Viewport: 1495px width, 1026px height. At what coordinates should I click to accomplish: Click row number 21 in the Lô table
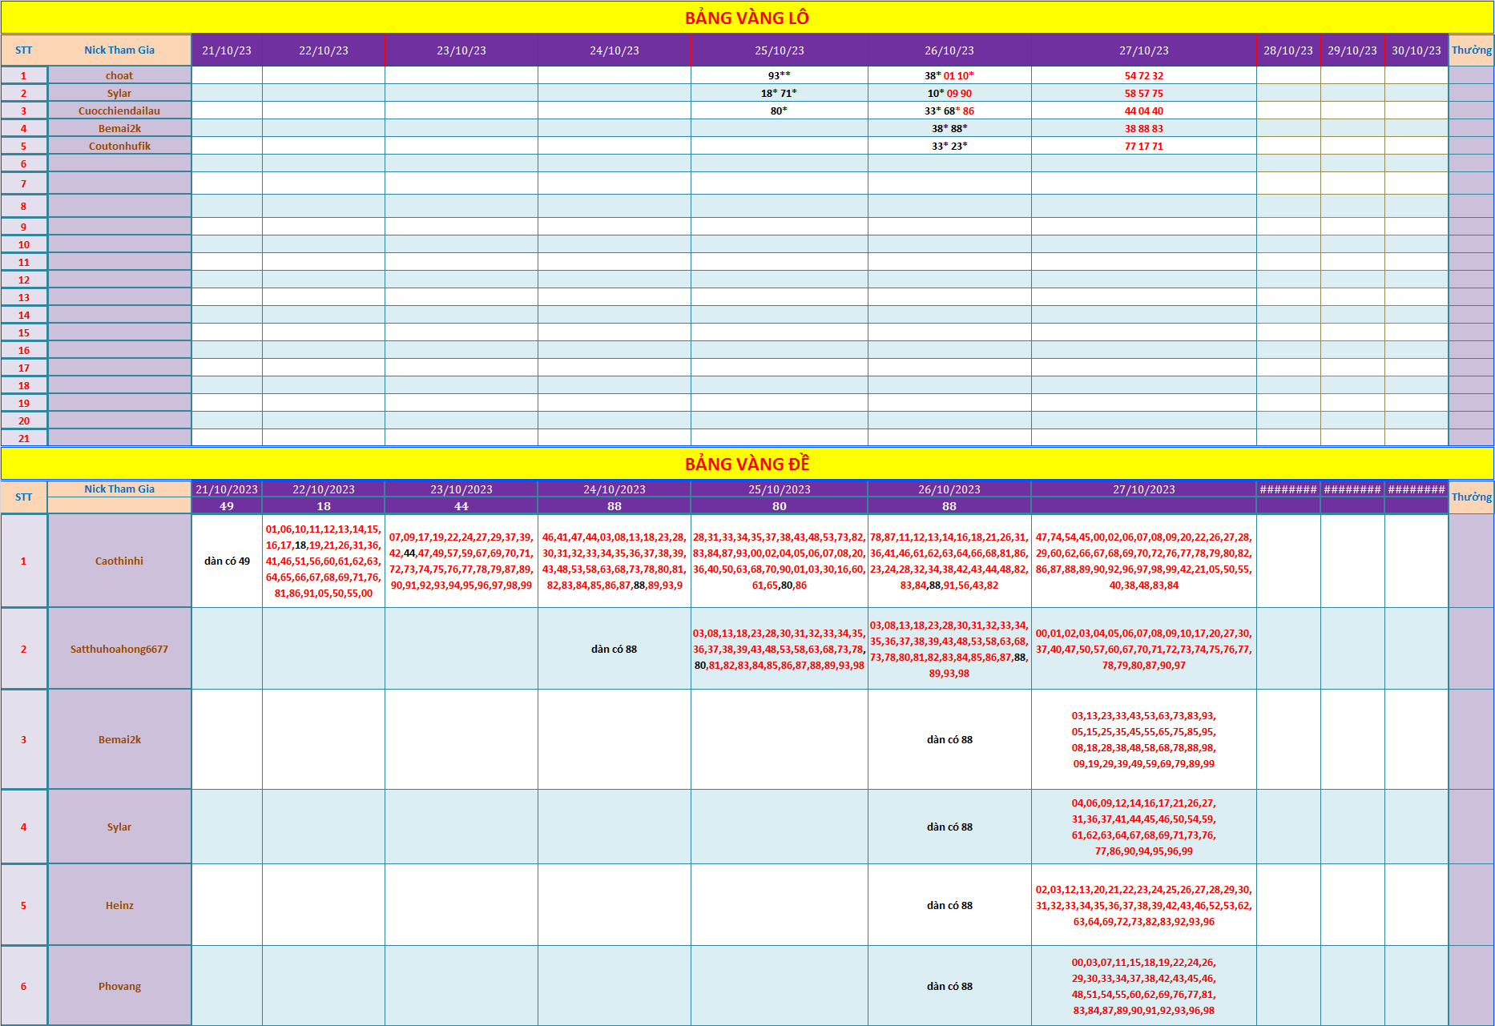[24, 438]
